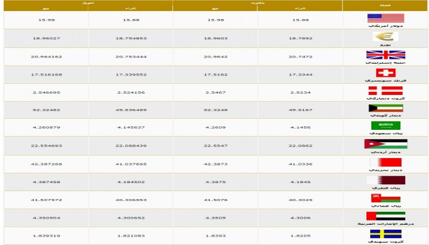
Task: Select the Jordan flag icon
Action: coord(385,144)
